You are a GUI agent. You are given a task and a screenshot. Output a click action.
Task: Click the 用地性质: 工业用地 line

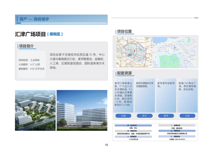(x=29, y=60)
